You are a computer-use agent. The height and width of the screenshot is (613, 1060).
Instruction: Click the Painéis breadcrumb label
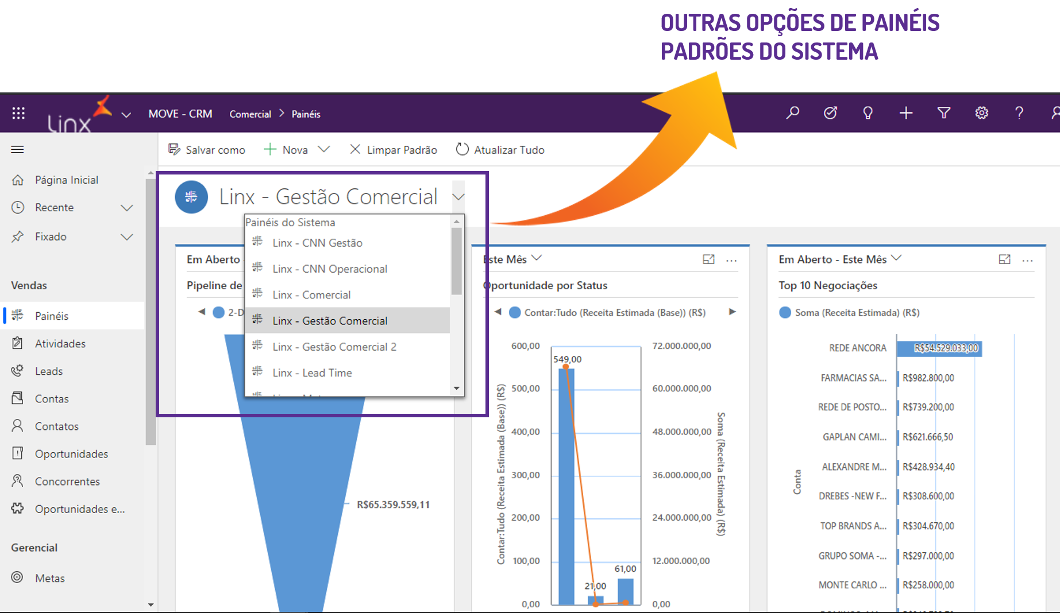[x=306, y=114]
